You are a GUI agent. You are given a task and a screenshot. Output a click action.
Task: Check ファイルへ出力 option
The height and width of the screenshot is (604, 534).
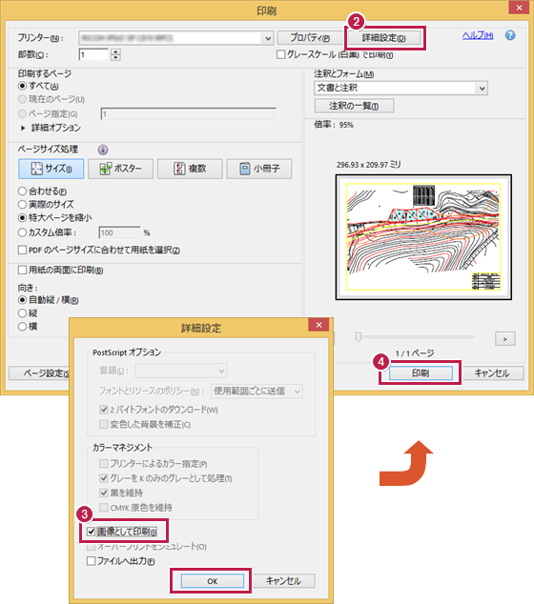click(x=91, y=561)
